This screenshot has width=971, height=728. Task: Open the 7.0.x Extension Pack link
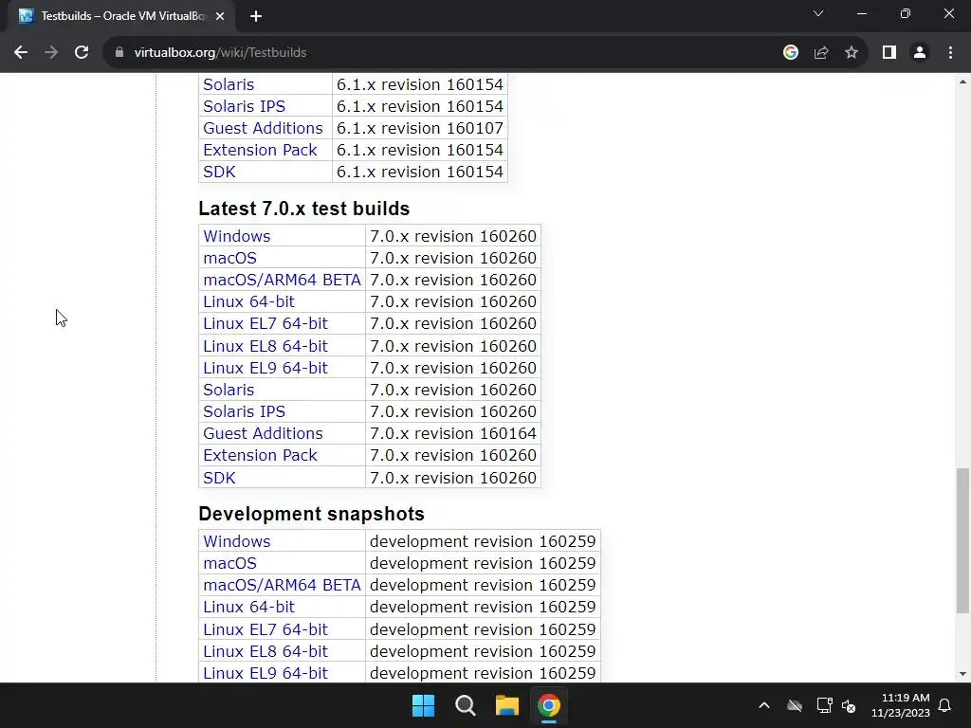click(x=260, y=455)
